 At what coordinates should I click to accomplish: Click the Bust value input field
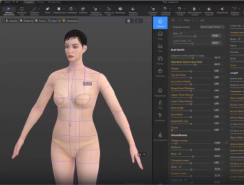point(216,36)
